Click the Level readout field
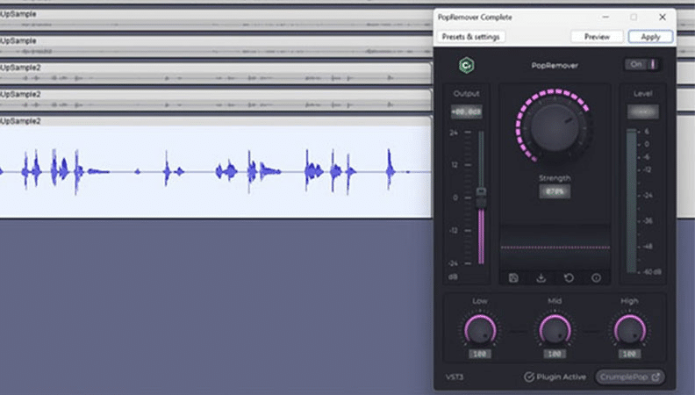This screenshot has width=695, height=395. (x=642, y=111)
